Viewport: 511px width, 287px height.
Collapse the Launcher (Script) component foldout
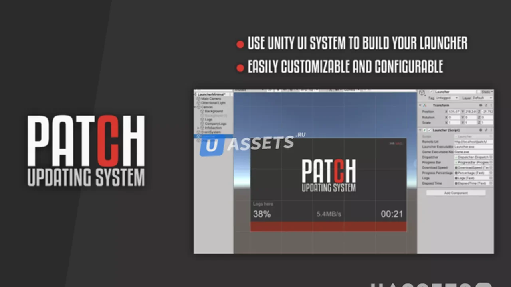click(420, 130)
